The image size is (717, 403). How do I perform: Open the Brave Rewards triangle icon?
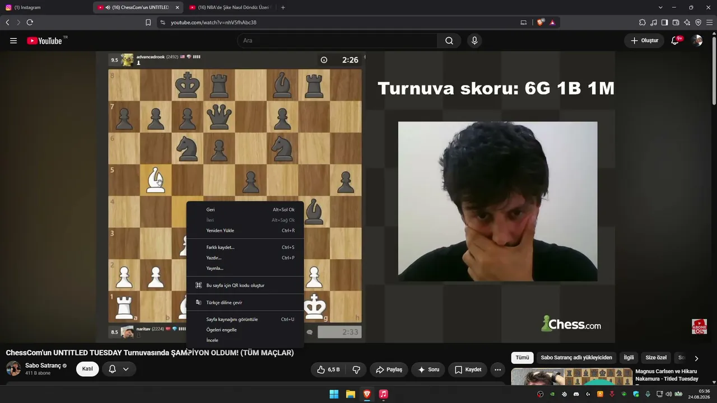point(552,22)
